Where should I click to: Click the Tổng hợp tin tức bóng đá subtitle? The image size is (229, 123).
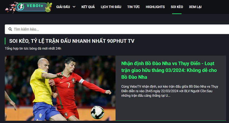pos(33,48)
